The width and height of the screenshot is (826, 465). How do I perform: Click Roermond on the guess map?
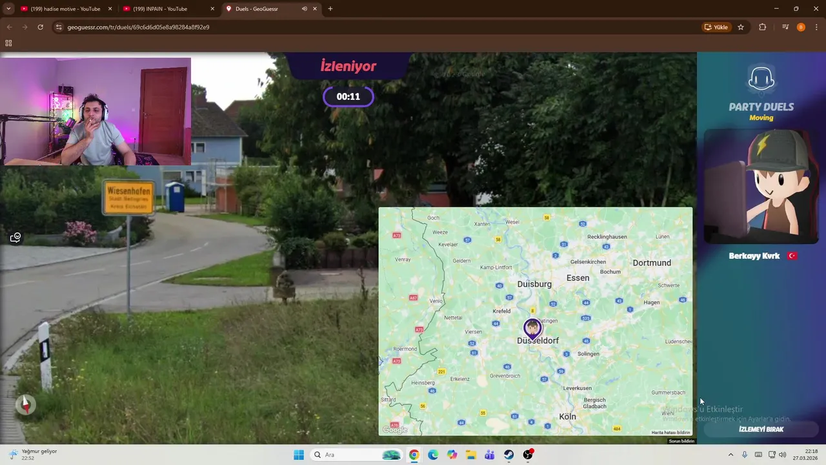tap(405, 349)
